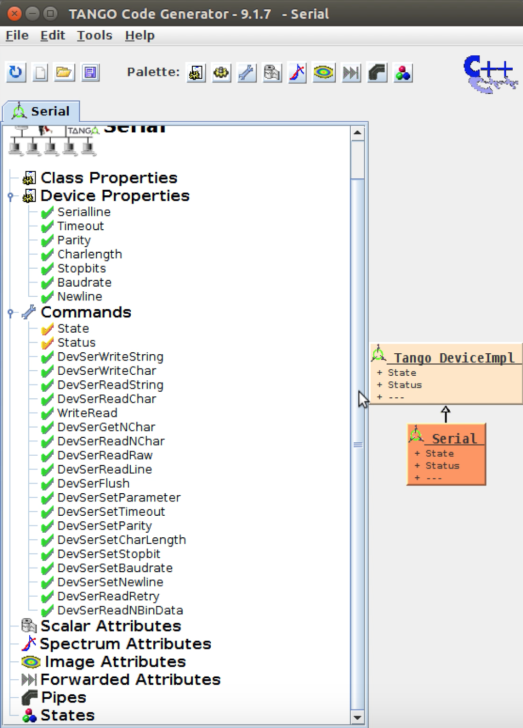Click the green check beside DevSerFlush
This screenshot has width=523, height=728.
[48, 483]
